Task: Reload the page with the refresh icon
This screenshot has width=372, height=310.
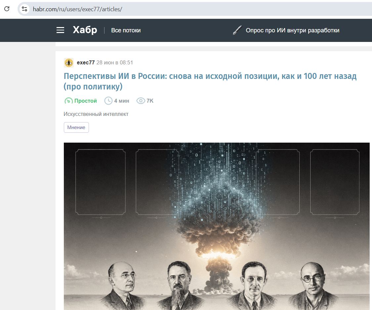Action: 7,9
